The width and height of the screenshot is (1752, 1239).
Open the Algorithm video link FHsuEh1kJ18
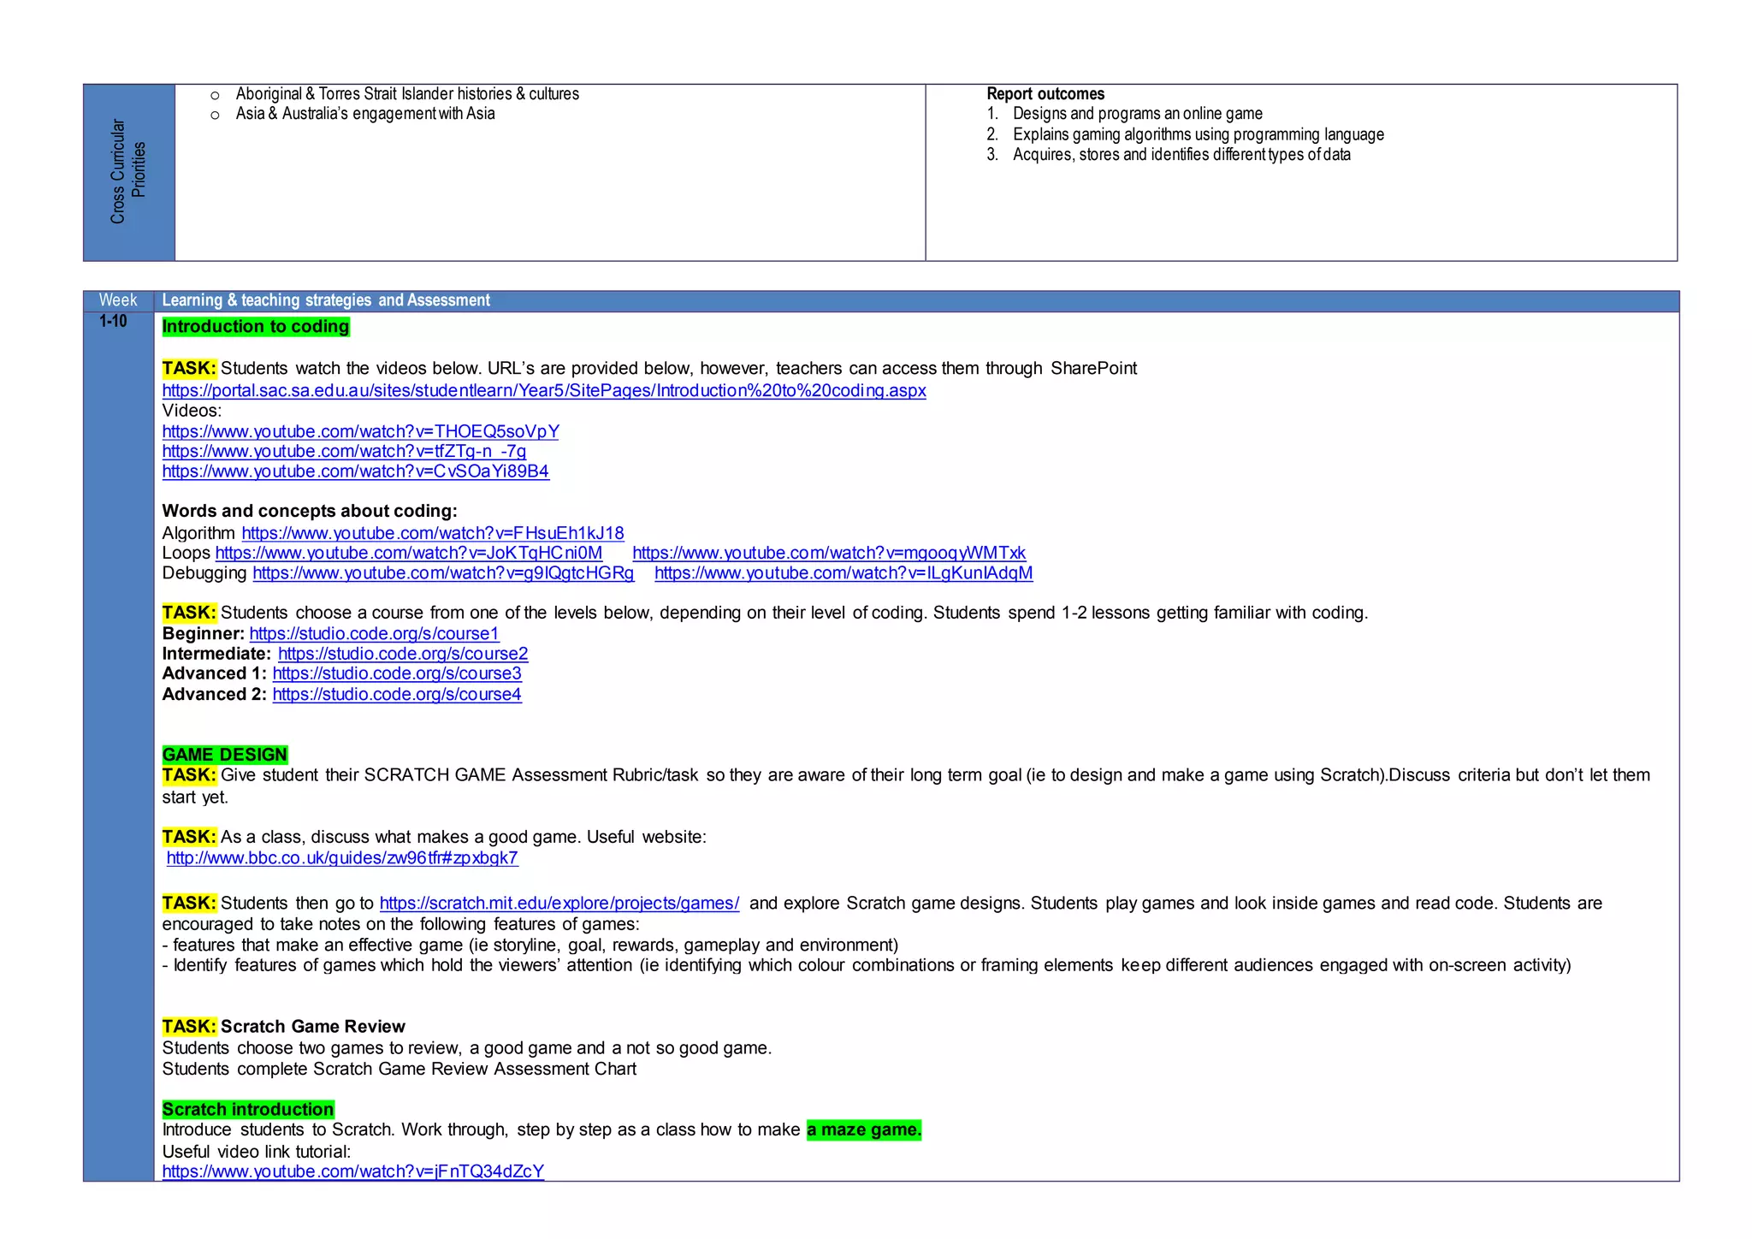433,533
